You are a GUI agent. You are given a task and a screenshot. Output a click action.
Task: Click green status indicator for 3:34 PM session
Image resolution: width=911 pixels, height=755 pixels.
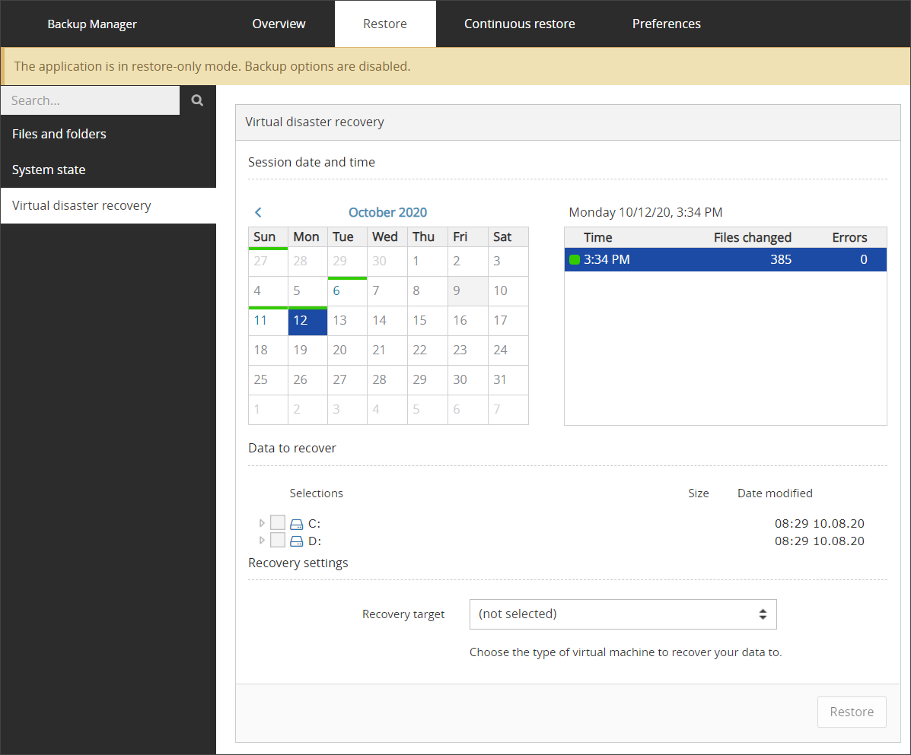575,260
